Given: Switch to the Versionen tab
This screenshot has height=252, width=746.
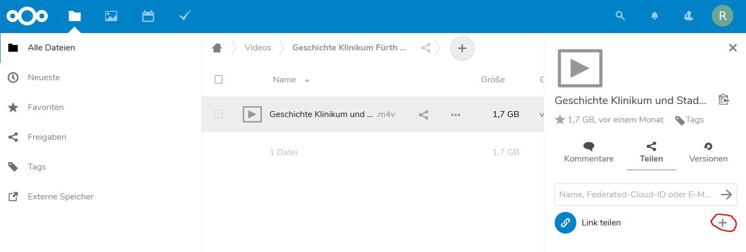Looking at the screenshot, I should tap(708, 153).
